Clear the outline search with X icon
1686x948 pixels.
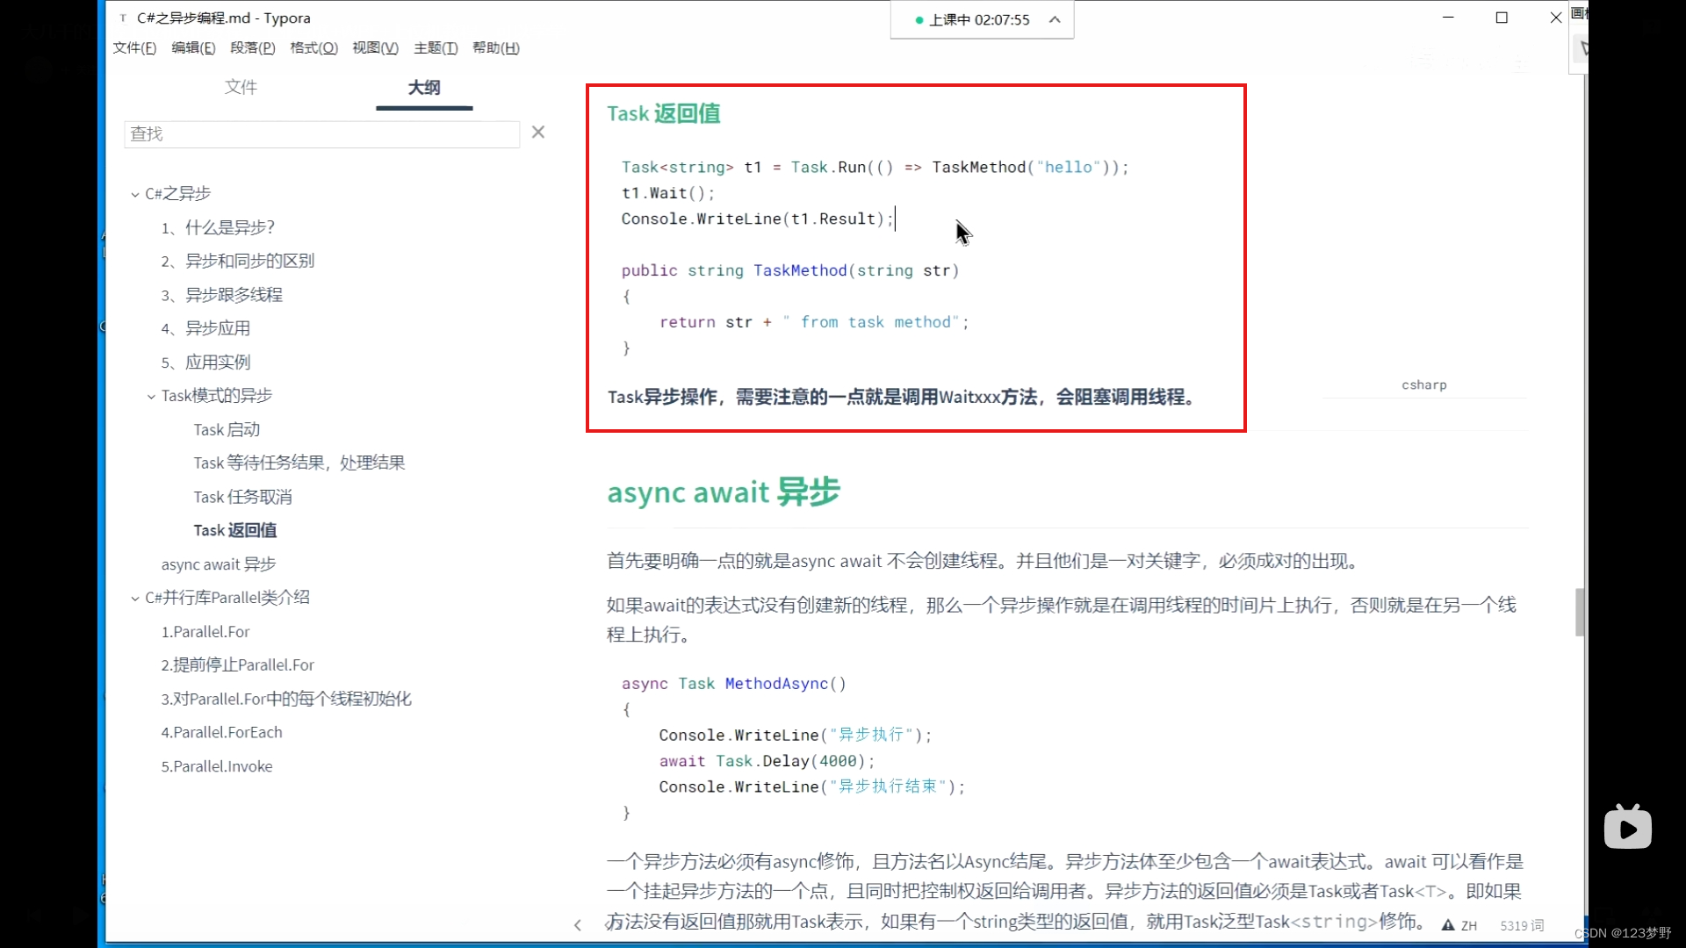click(538, 132)
